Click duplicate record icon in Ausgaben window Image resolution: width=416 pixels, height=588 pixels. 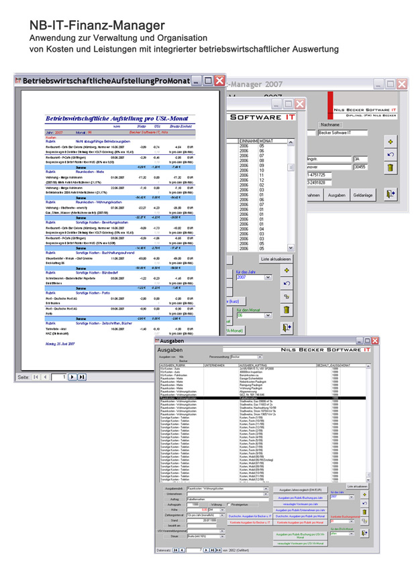pyautogui.click(x=364, y=521)
